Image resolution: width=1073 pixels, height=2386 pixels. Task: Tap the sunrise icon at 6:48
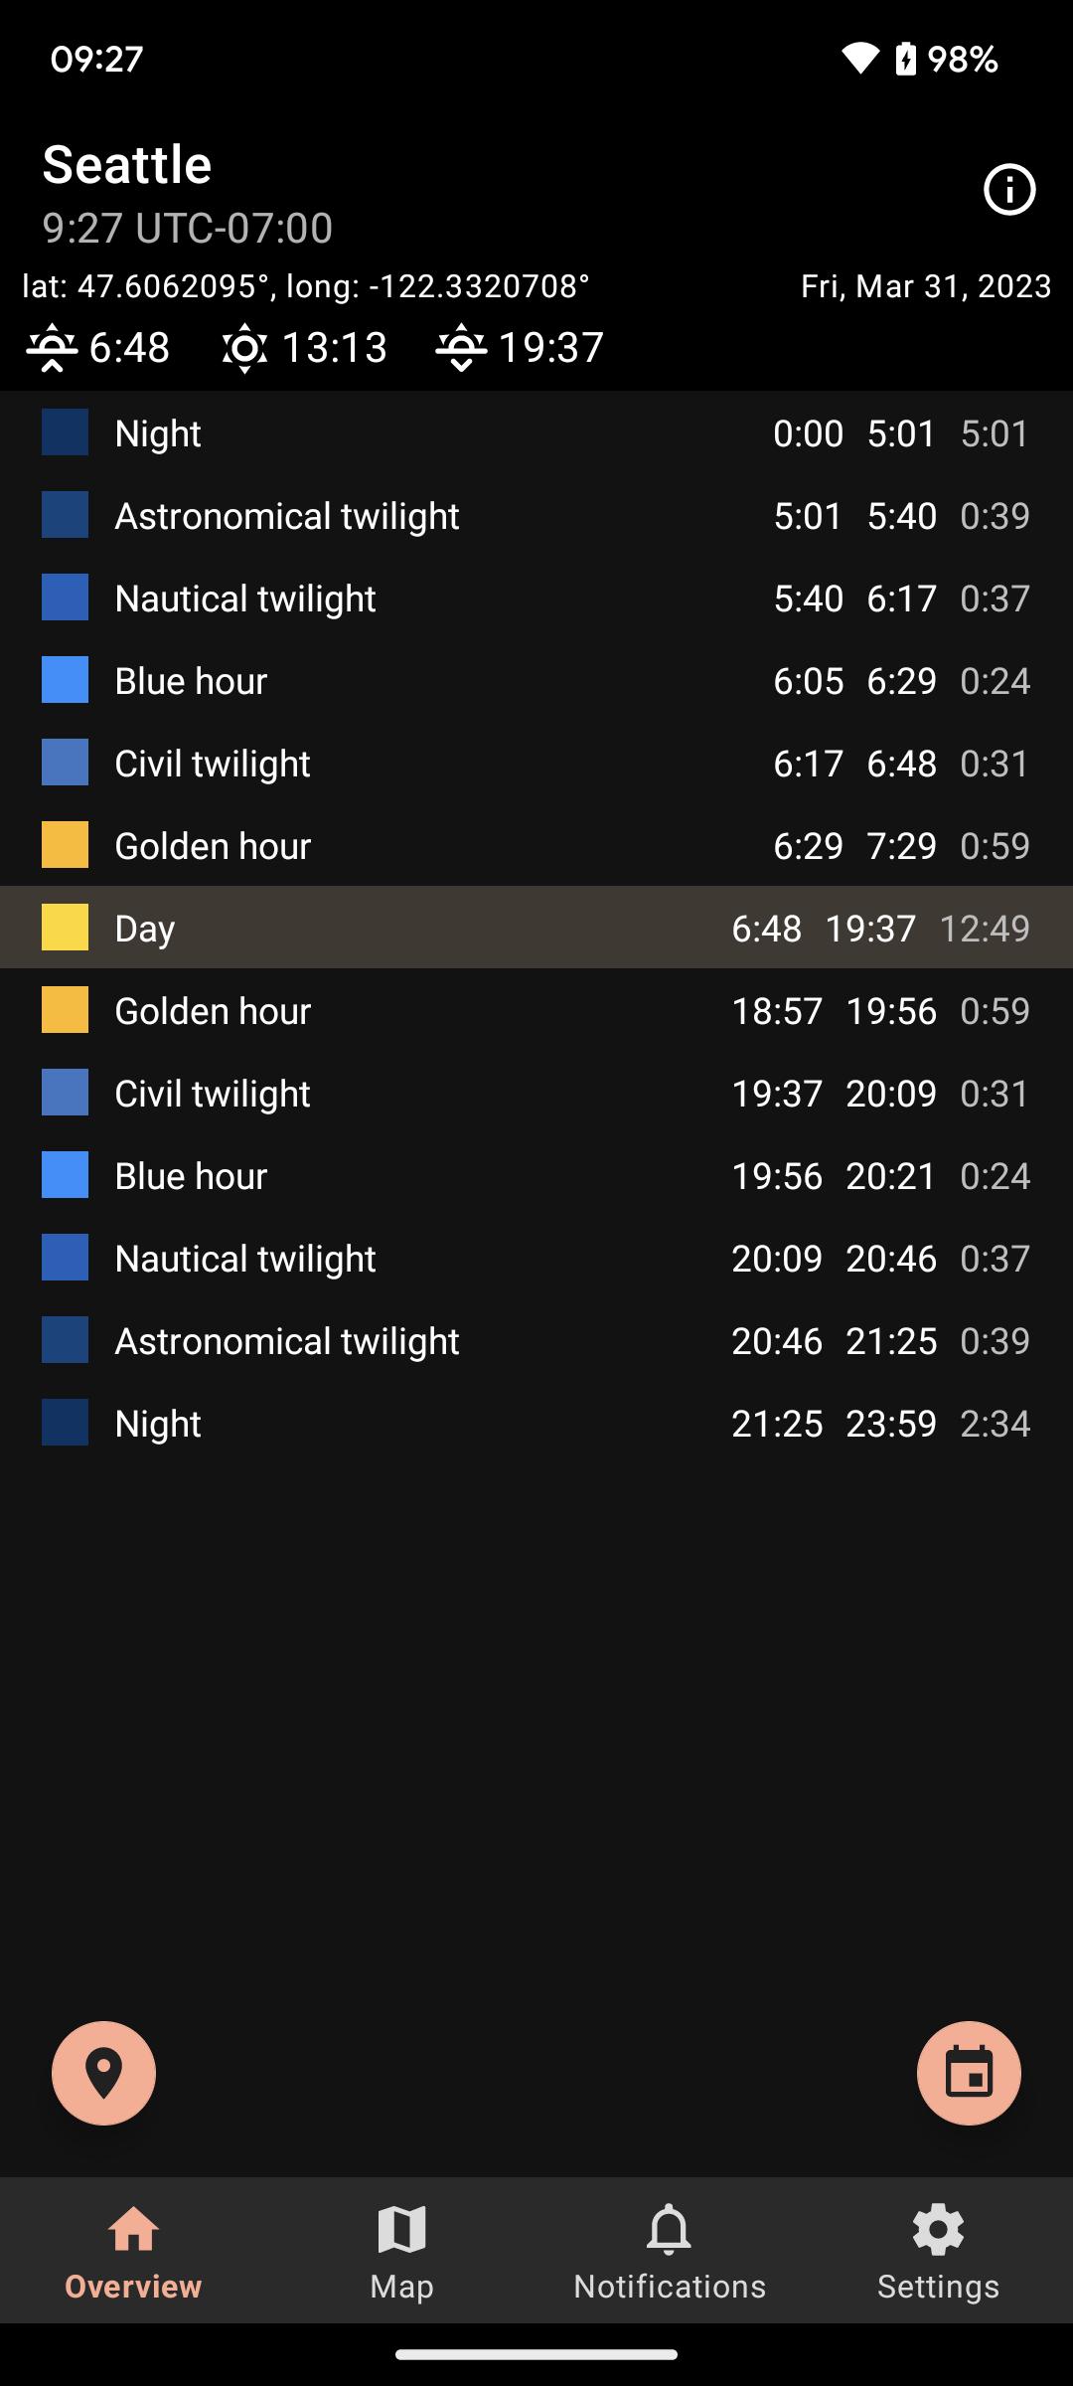pyautogui.click(x=52, y=348)
